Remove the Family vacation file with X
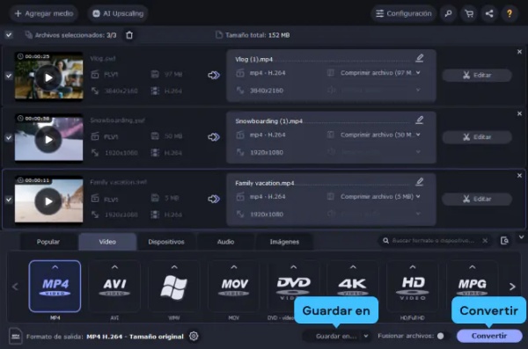This screenshot has width=528, height=349. tap(519, 176)
